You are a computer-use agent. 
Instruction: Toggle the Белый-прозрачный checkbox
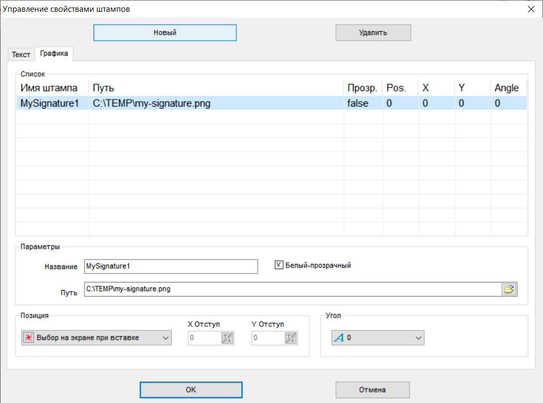click(279, 265)
